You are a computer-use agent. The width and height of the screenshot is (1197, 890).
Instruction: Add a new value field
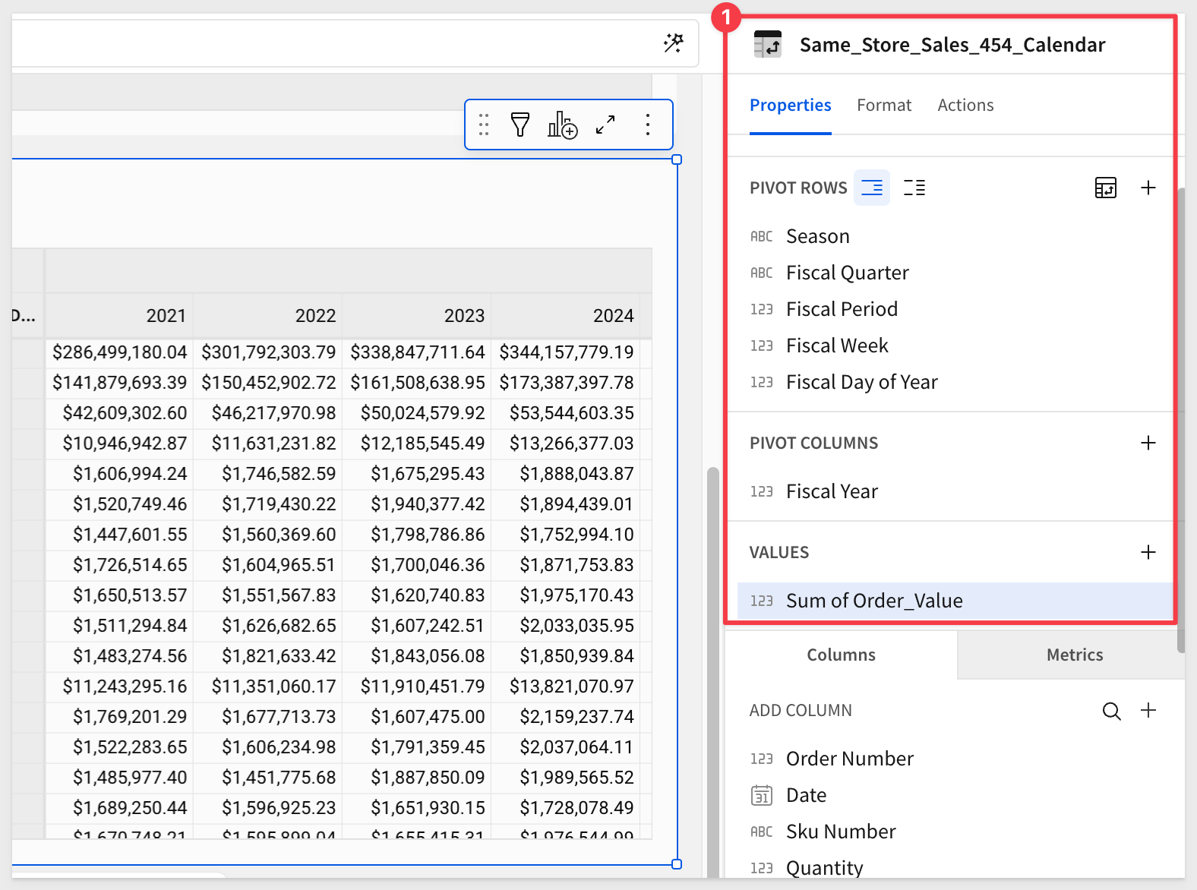1148,552
